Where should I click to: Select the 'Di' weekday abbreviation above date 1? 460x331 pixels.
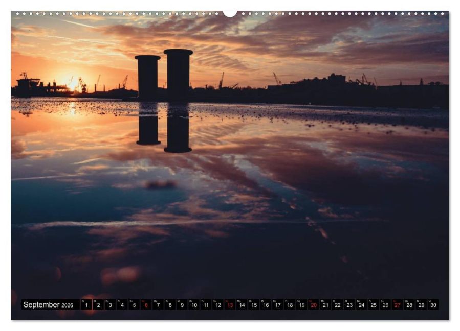click(84, 301)
